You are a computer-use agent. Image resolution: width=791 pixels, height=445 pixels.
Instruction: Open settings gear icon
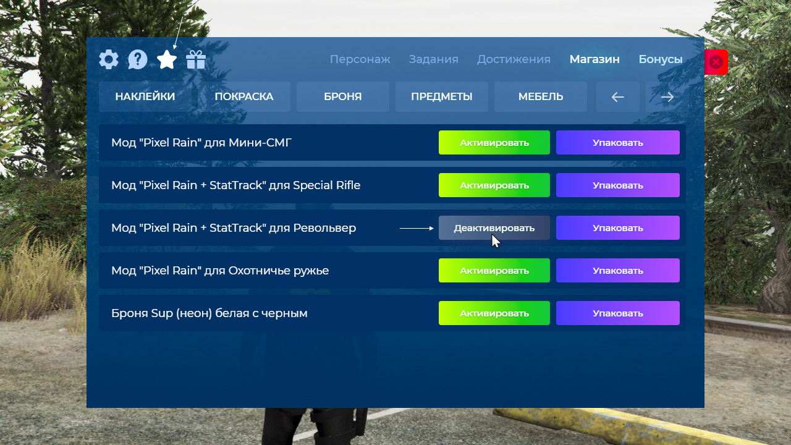coord(109,60)
